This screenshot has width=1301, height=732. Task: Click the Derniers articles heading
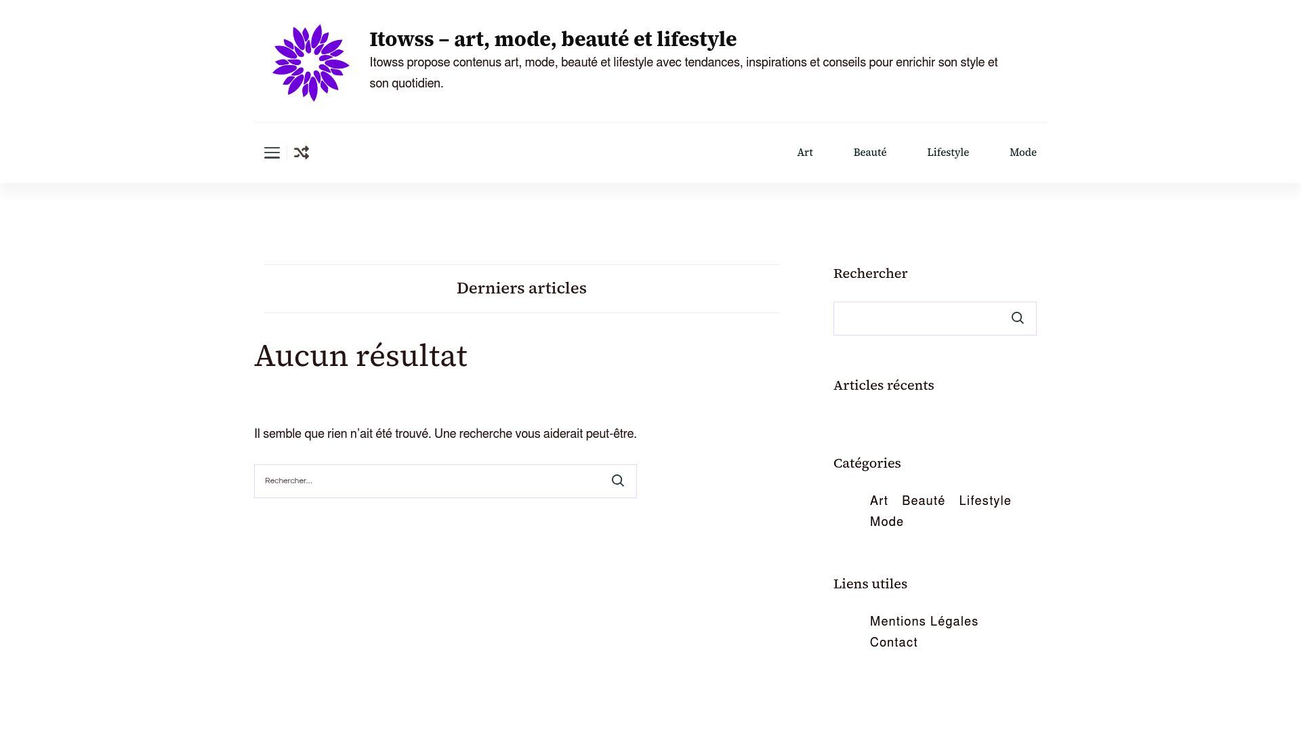pyautogui.click(x=522, y=288)
